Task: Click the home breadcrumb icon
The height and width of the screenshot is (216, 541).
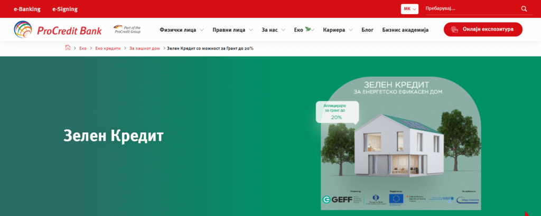Action: click(68, 48)
